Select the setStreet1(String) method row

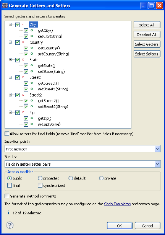[53, 89]
